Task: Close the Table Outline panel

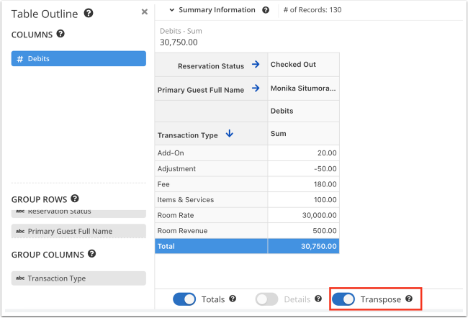Action: 144,12
